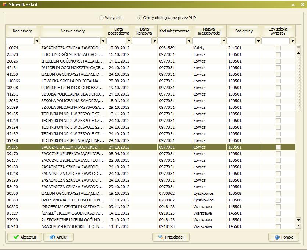This screenshot has width=307, height=250.
Task: Enable the checkbox for school 53399
Action: pyautogui.click(x=278, y=107)
